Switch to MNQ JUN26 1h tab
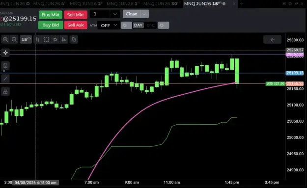Screen dimensions: 307x188 coord(123,4)
